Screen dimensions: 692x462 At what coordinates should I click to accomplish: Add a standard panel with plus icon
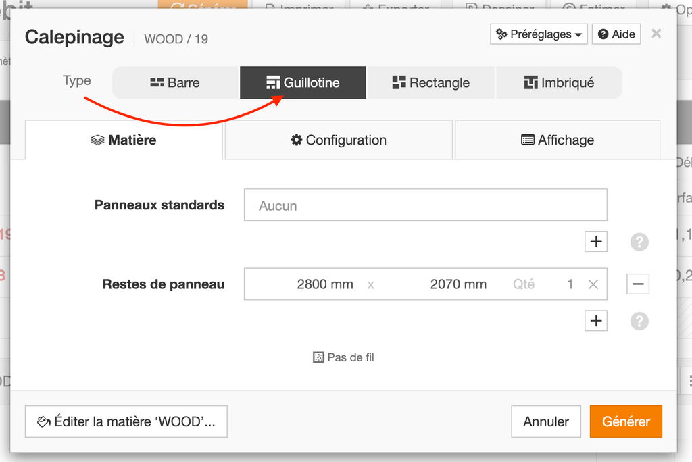coord(595,242)
